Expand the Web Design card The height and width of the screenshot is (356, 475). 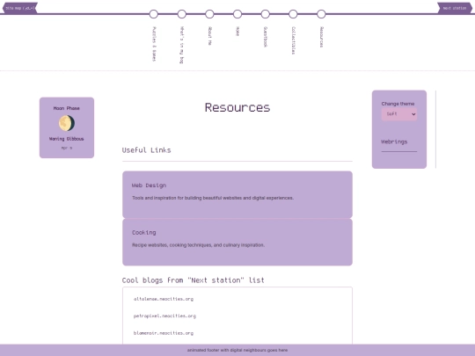click(x=237, y=194)
